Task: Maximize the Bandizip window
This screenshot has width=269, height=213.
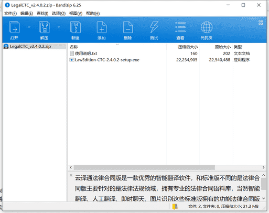Action: tap(243, 5)
